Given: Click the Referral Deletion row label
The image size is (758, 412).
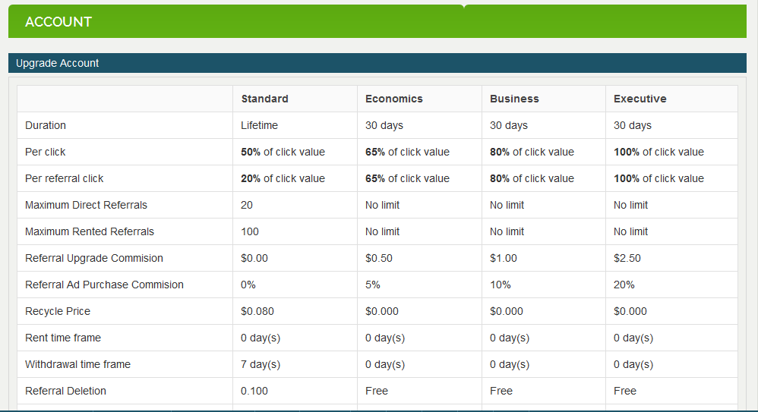Looking at the screenshot, I should (x=65, y=391).
